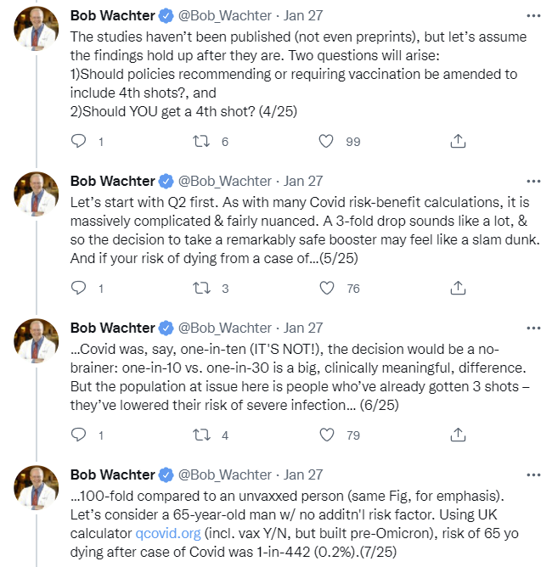Like the tweet with 79 likes
Viewport: 552px width, 567px height.
[327, 435]
